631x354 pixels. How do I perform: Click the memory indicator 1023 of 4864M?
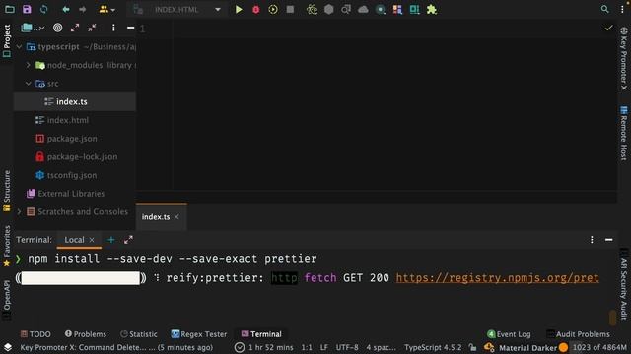tap(599, 347)
